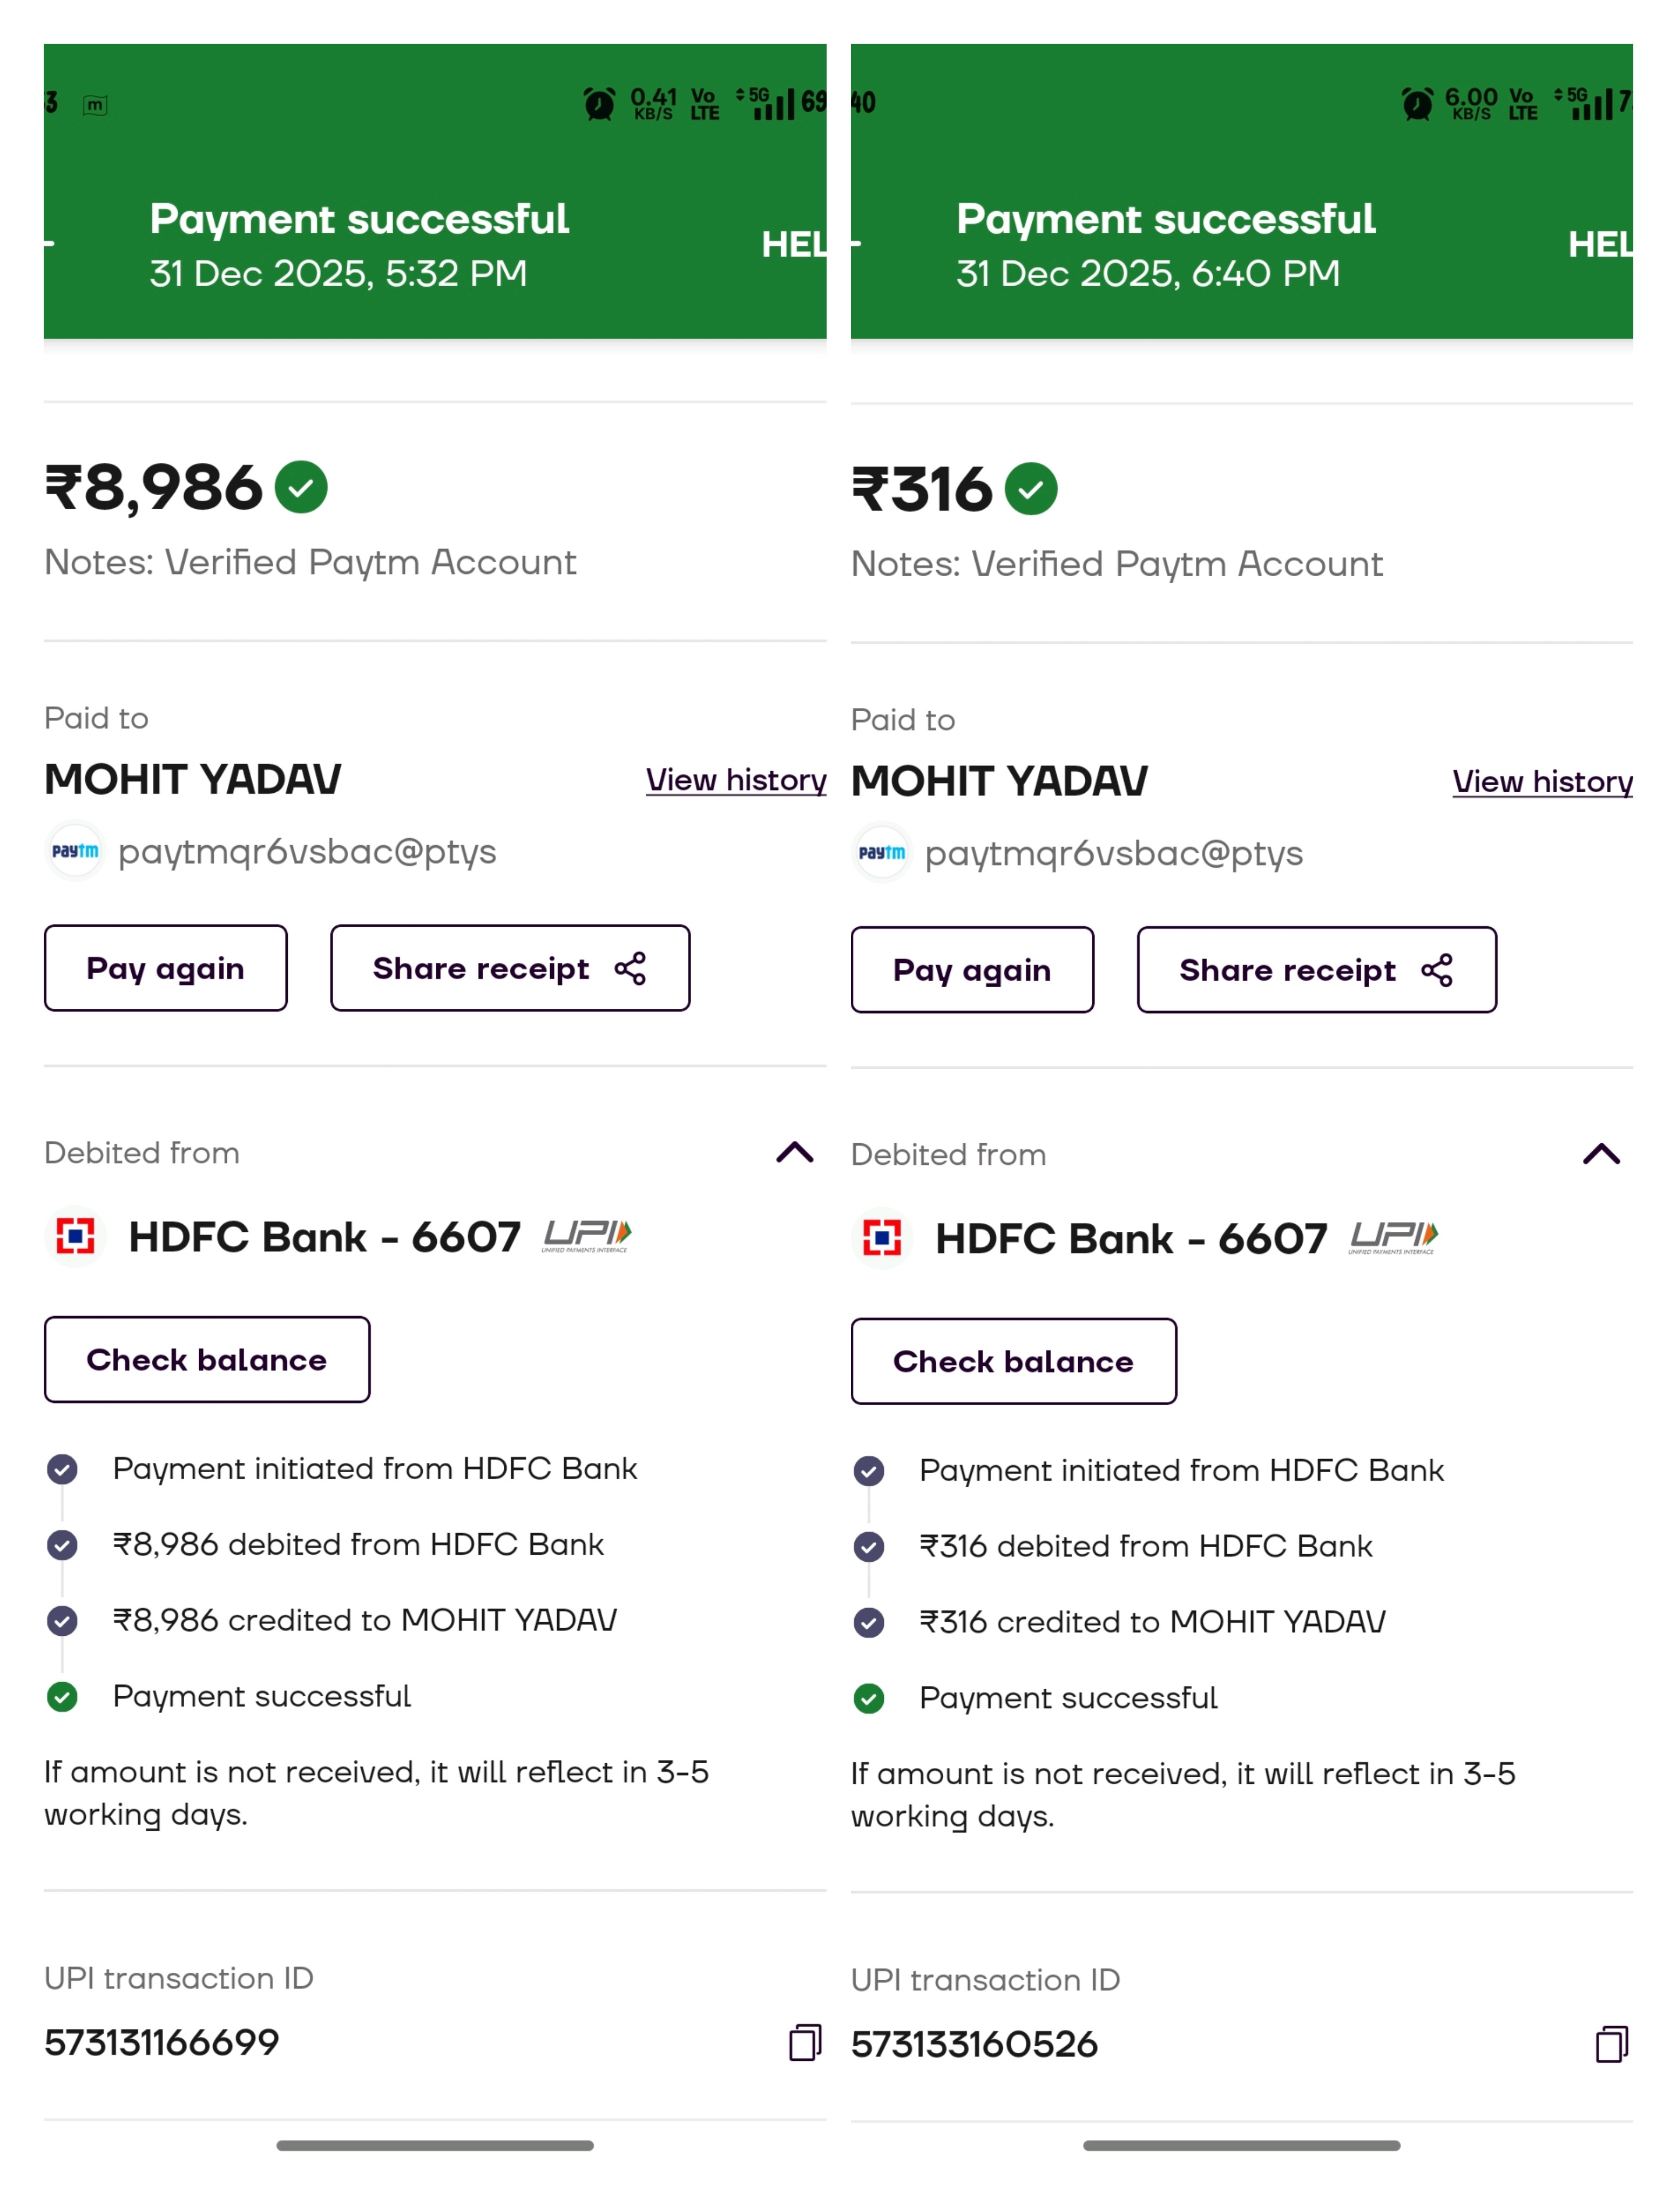Viewport: 1677px width, 2212px height.
Task: Copy UPI transaction ID 573133160526
Action: (1610, 2044)
